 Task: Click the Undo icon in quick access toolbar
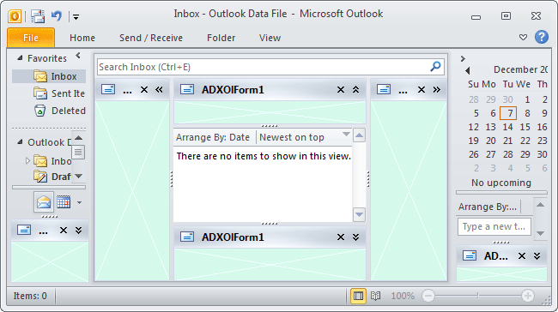tap(57, 16)
